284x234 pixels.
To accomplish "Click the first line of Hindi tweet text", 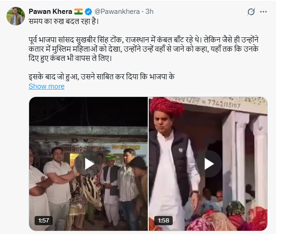I will coord(64,21).
